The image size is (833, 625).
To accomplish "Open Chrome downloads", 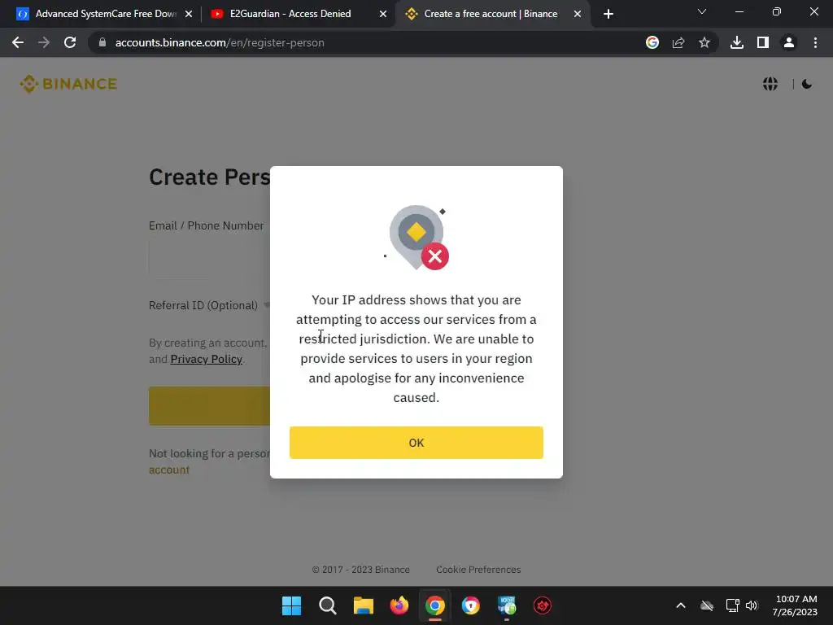I will coord(737,42).
